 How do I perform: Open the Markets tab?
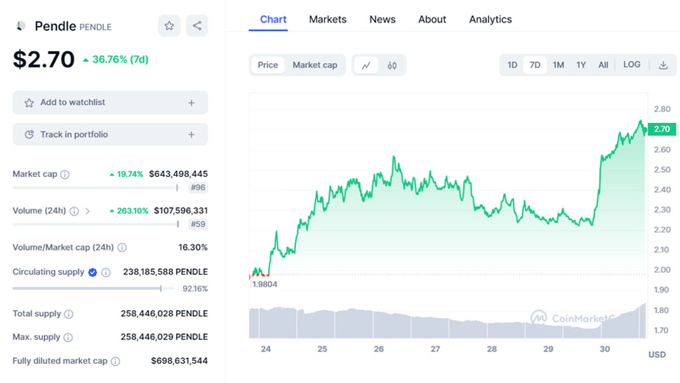click(328, 19)
